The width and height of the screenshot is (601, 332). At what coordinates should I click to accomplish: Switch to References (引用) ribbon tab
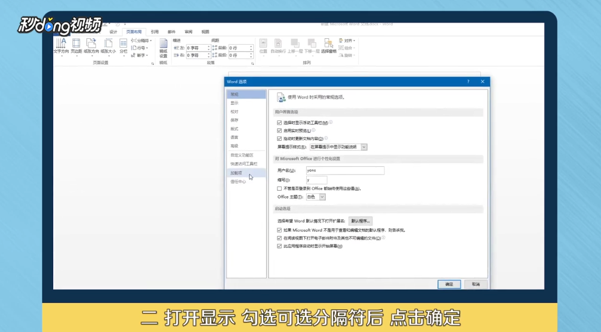155,32
